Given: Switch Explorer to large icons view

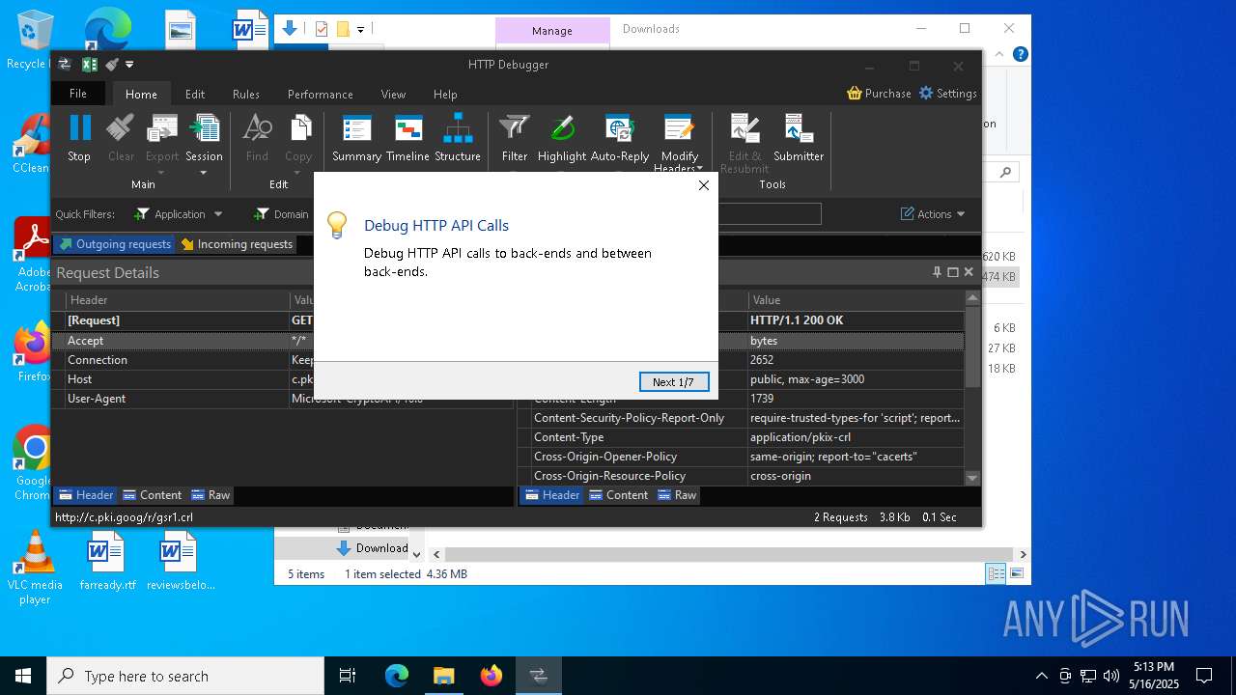Looking at the screenshot, I should (1016, 573).
